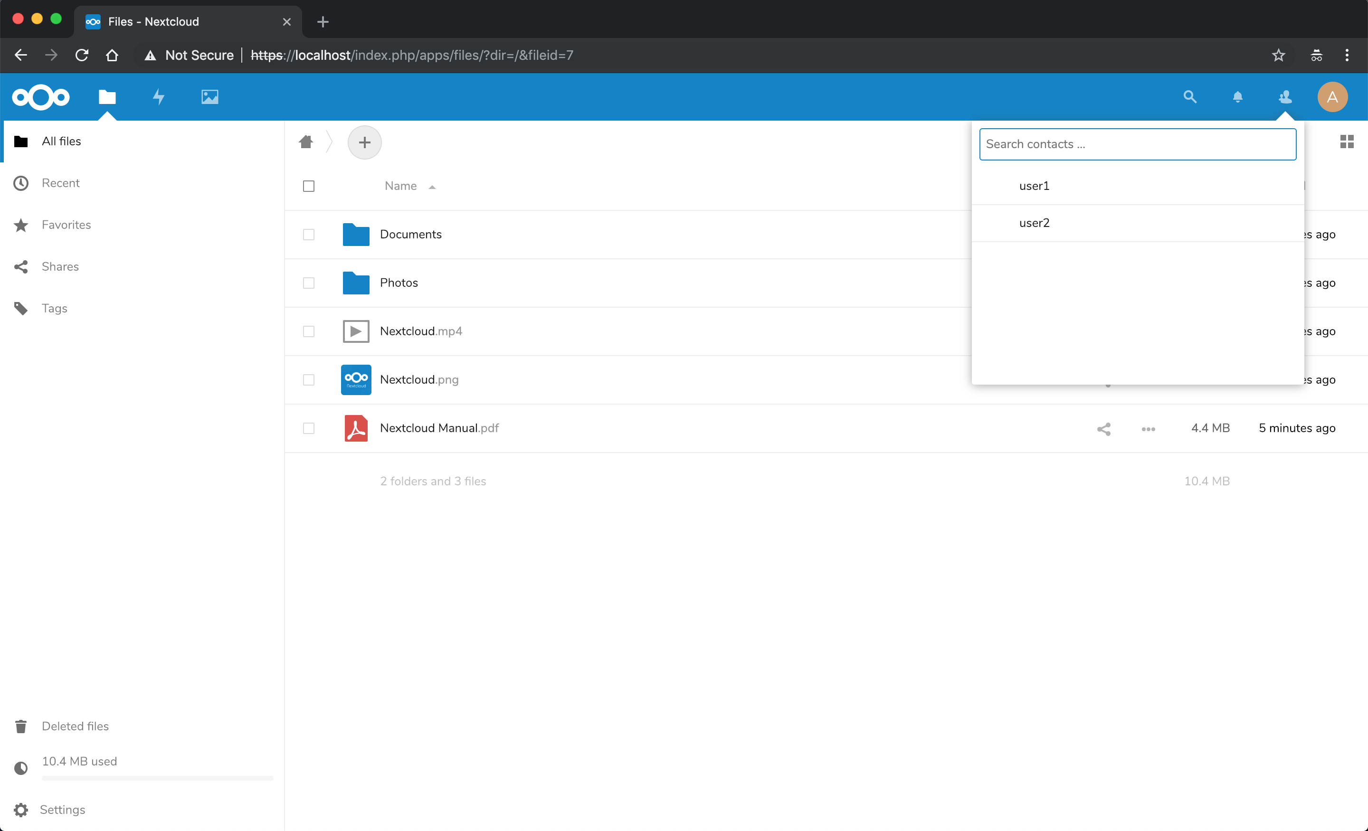Toggle grid view icon

tap(1346, 142)
